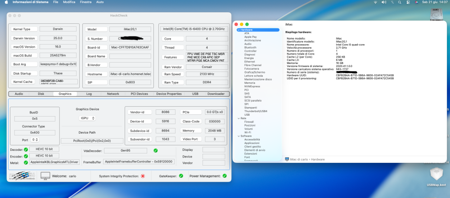
Task: Click the volume icon in menu bar
Action: 384,2
